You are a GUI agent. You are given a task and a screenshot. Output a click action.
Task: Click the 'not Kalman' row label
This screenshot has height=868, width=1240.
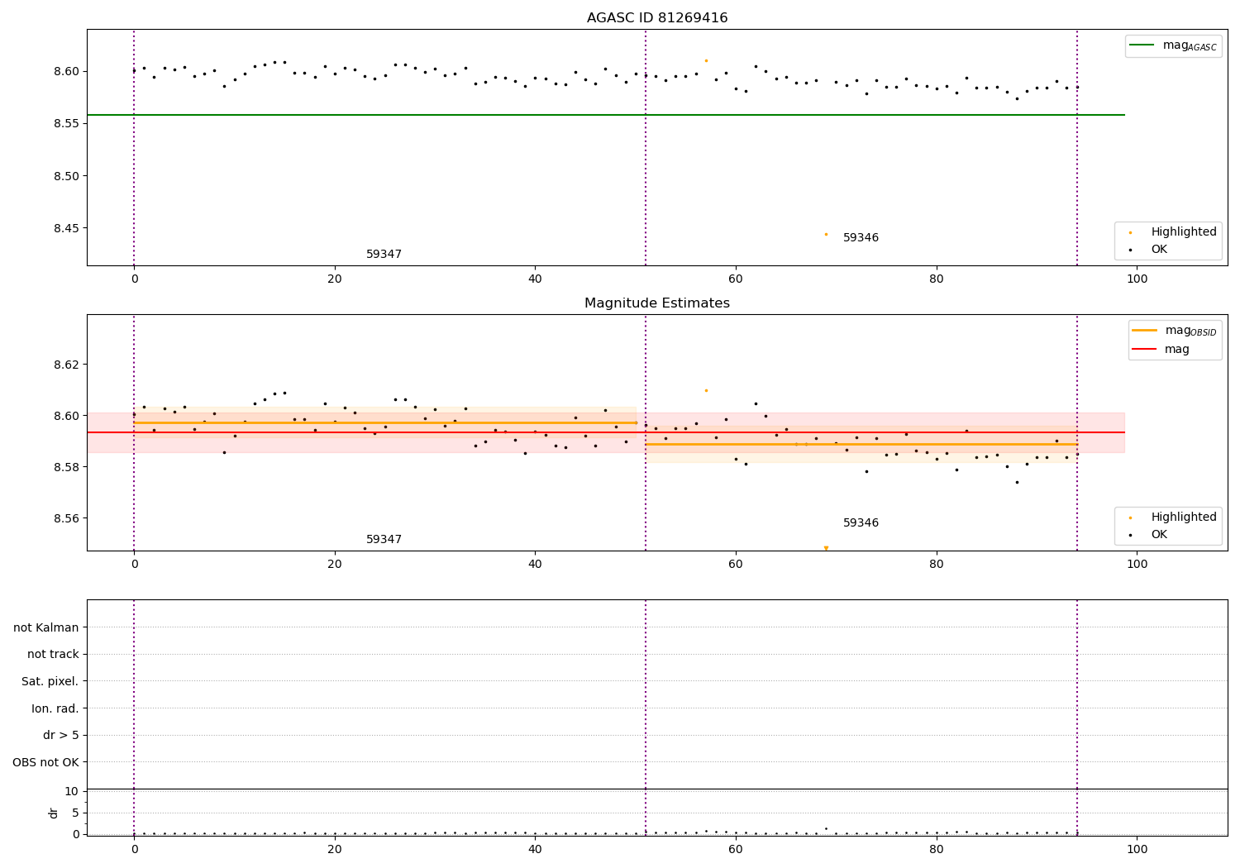[x=46, y=627]
